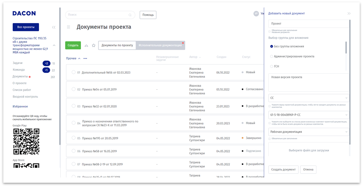The height and width of the screenshot is (187, 363).
Task: Click the magnifier icon in search field
Action: pos(130,15)
